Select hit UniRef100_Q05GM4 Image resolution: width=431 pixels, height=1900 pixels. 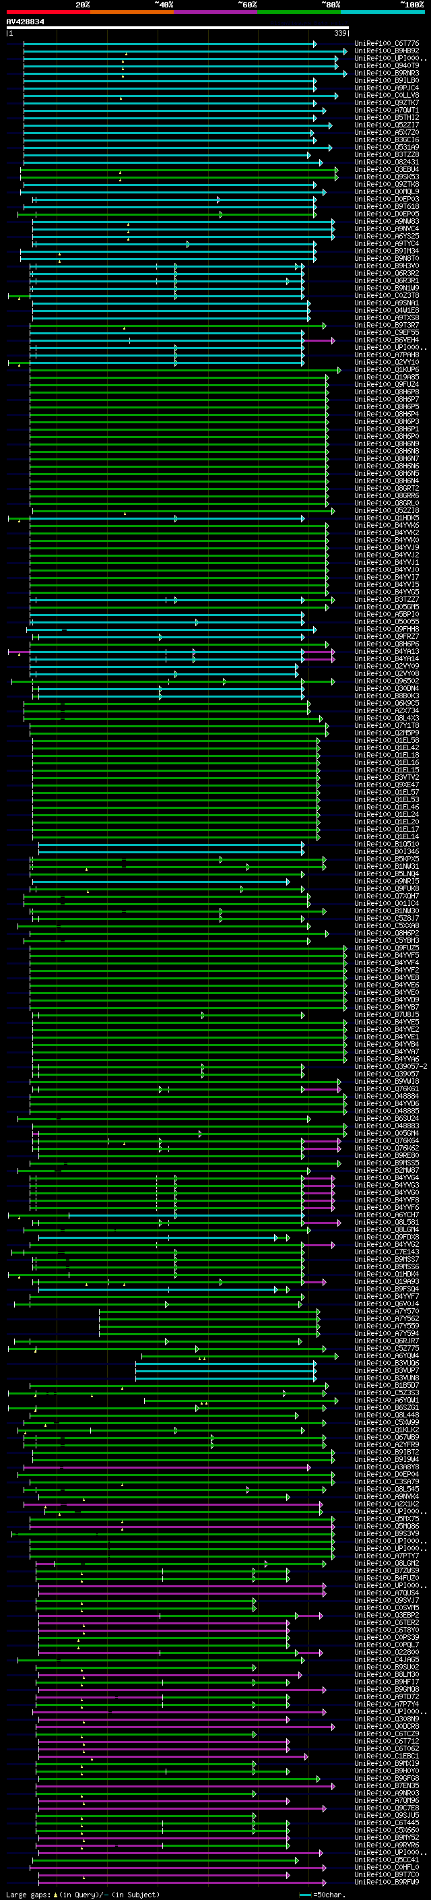[387, 1133]
